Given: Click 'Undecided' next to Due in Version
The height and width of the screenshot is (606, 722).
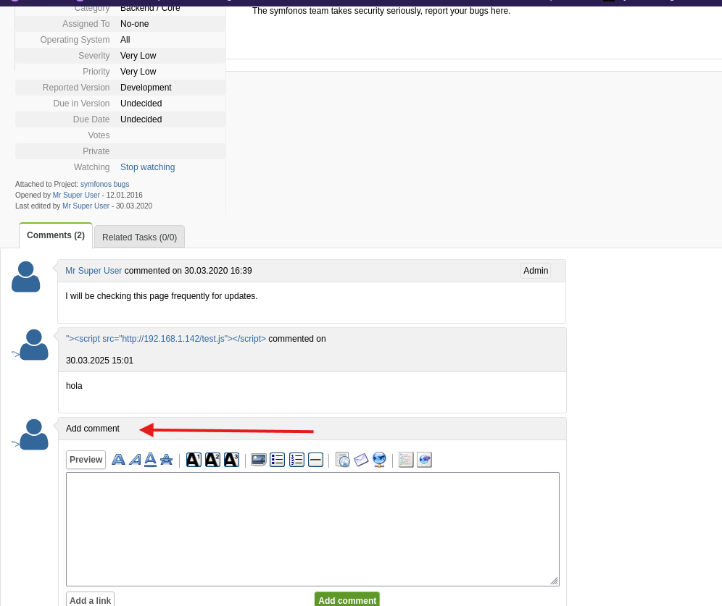Looking at the screenshot, I should pyautogui.click(x=141, y=104).
